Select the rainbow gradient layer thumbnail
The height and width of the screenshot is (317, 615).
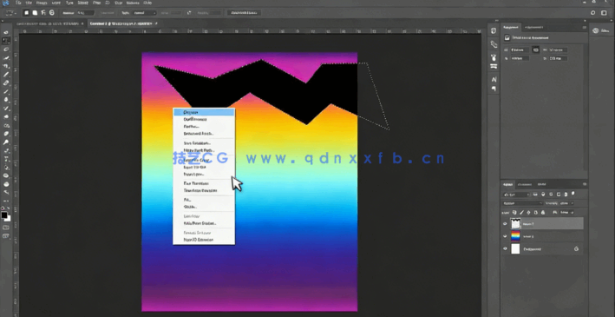[x=515, y=236]
